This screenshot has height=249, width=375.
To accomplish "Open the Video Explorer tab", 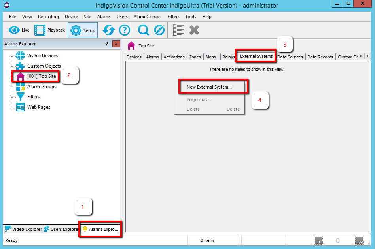I will click(23, 229).
